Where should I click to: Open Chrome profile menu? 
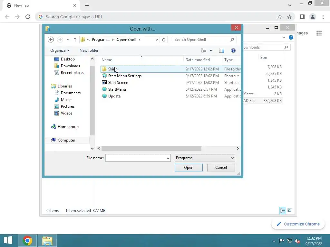coord(313,17)
